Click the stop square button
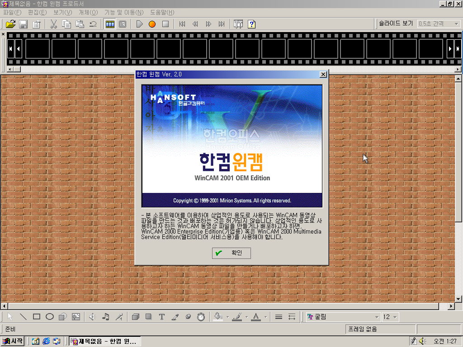The width and height of the screenshot is (463, 347). pyautogui.click(x=165, y=24)
